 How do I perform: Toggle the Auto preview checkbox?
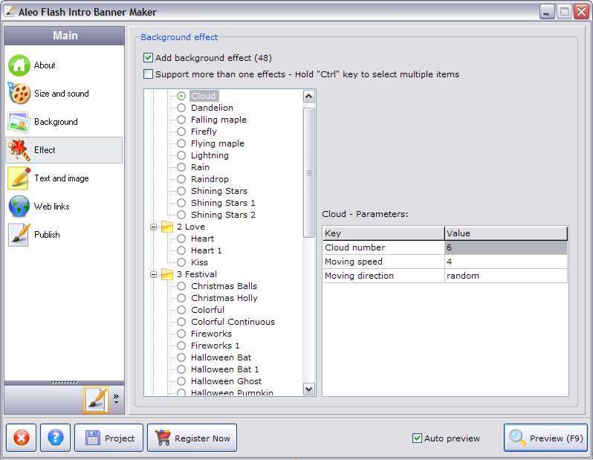417,438
